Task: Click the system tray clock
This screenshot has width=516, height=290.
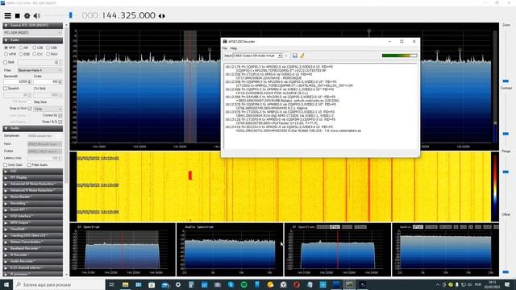Action: coord(492,284)
